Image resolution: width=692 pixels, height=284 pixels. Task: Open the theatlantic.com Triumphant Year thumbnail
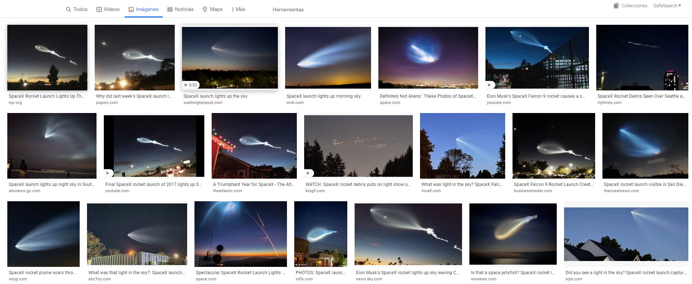tap(254, 146)
